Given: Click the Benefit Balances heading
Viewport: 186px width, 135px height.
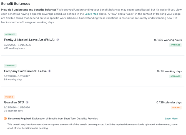Looking at the screenshot, I should click(x=16, y=4).
